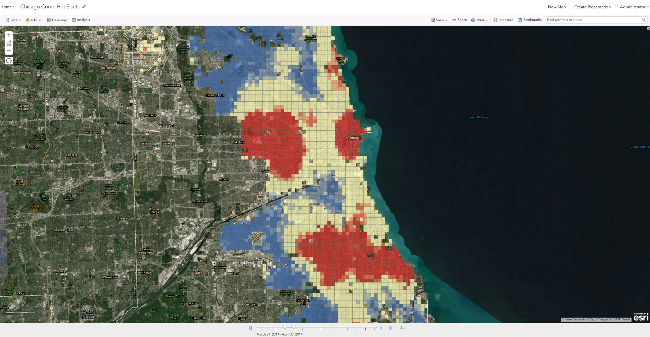
Task: Open the Home menu
Action: (8, 7)
